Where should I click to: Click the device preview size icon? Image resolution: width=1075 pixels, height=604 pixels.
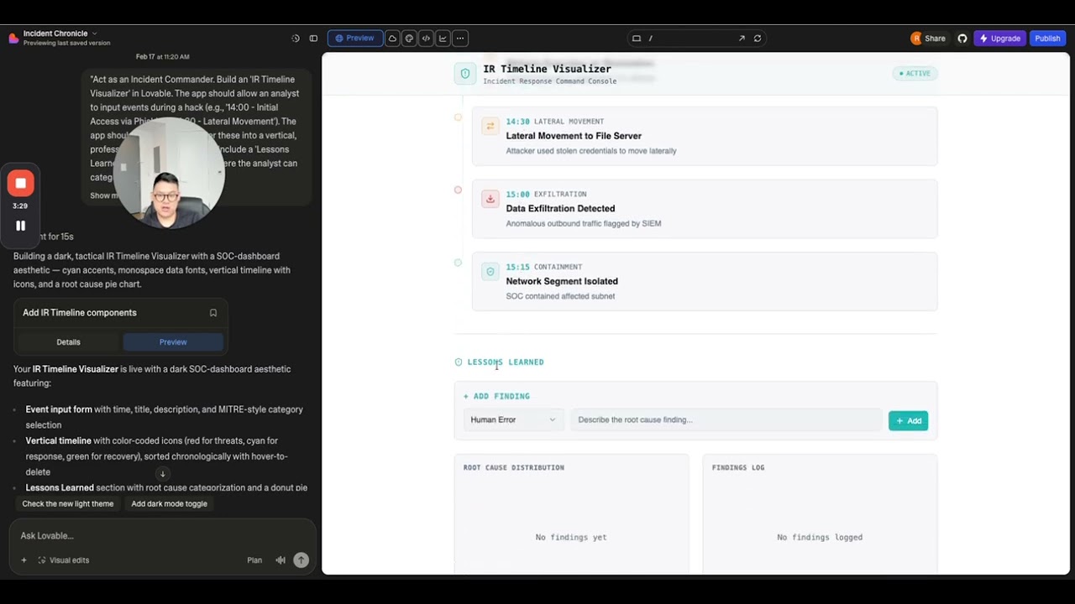(x=637, y=39)
